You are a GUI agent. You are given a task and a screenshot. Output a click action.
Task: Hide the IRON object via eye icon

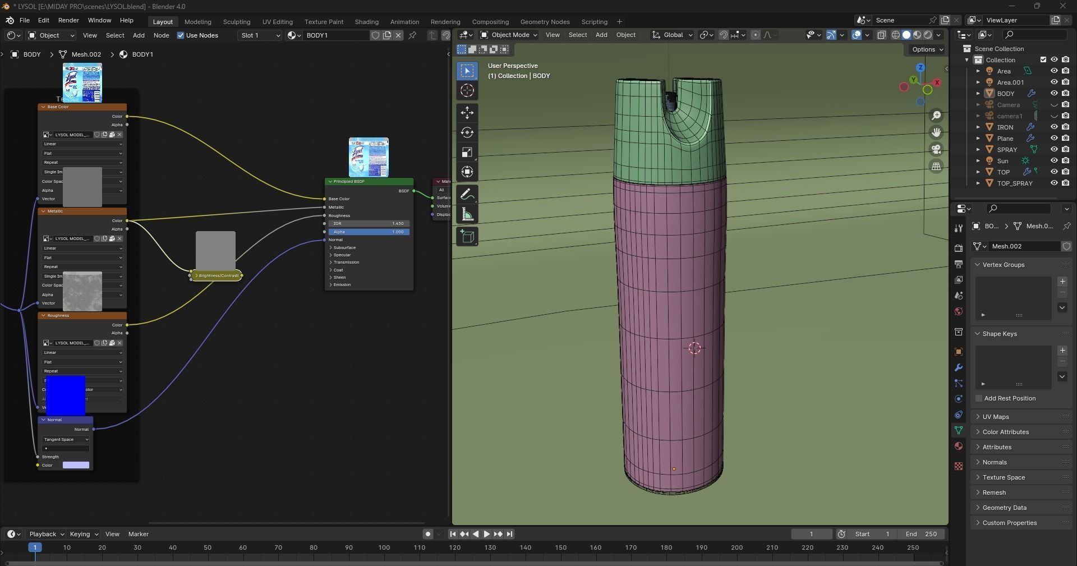(1054, 127)
